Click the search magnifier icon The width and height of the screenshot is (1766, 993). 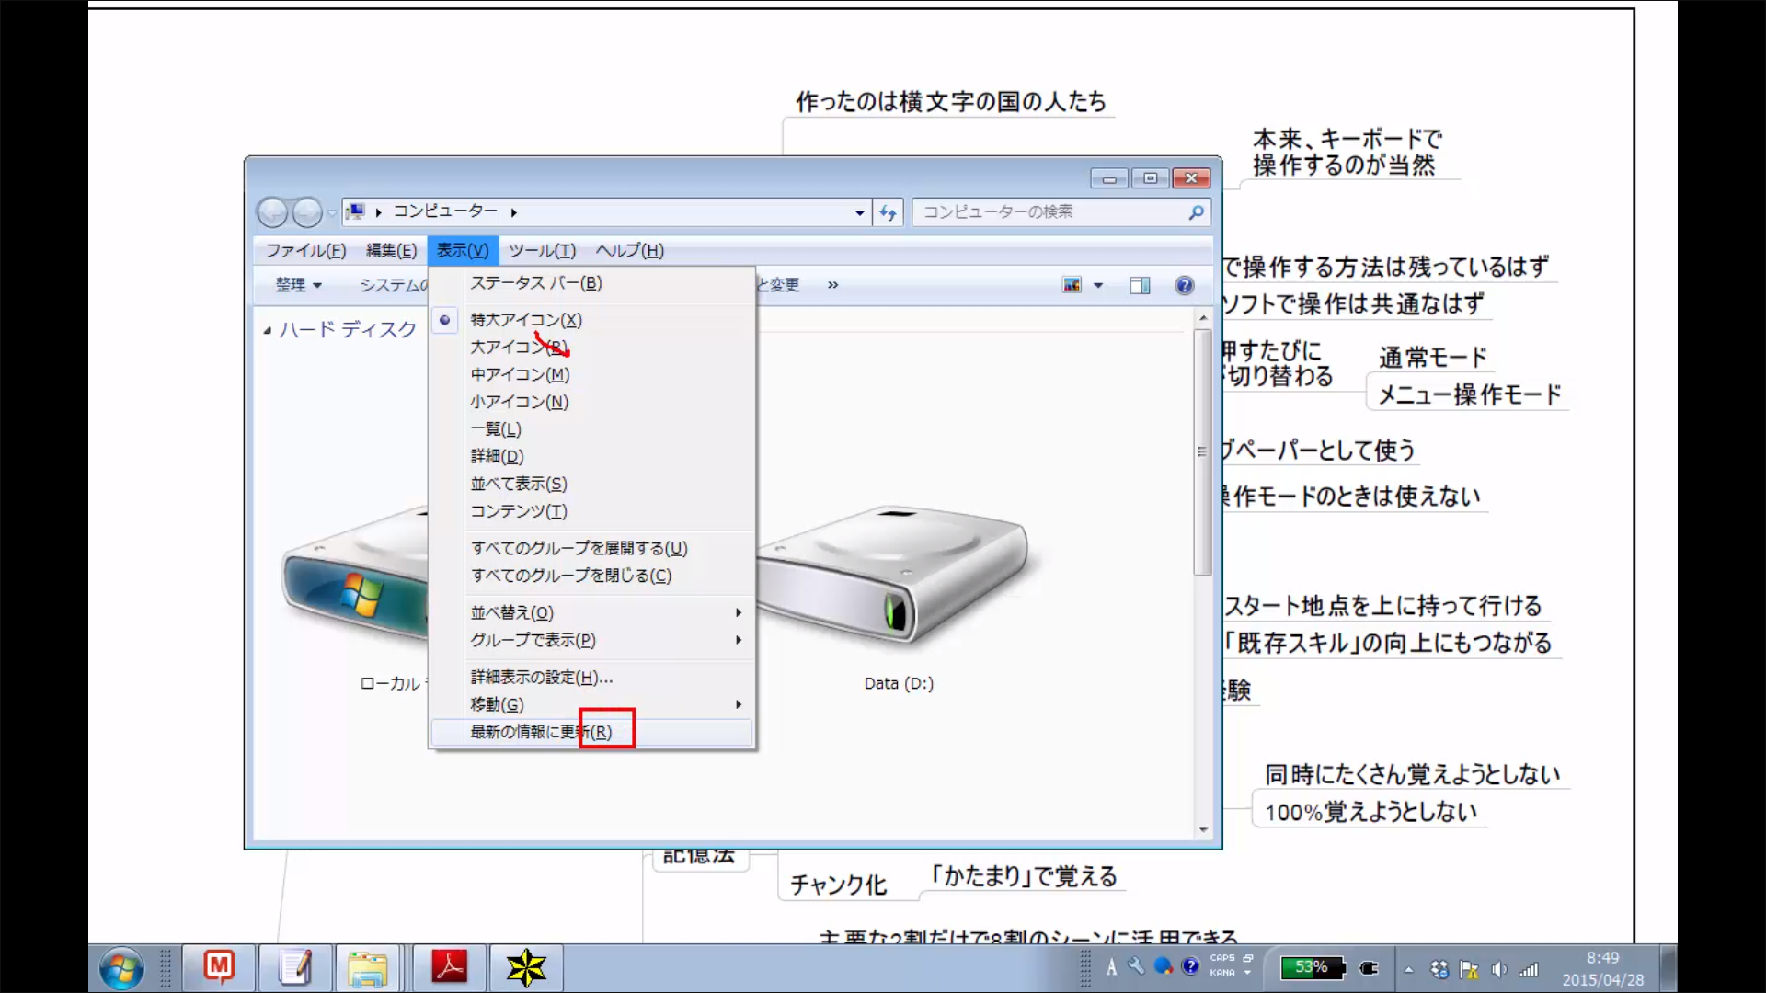[1196, 212]
